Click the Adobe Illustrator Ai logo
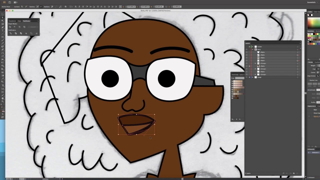The height and width of the screenshot is (180, 320). [4, 2]
